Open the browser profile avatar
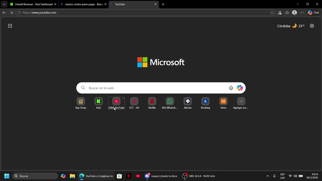 (x=295, y=13)
